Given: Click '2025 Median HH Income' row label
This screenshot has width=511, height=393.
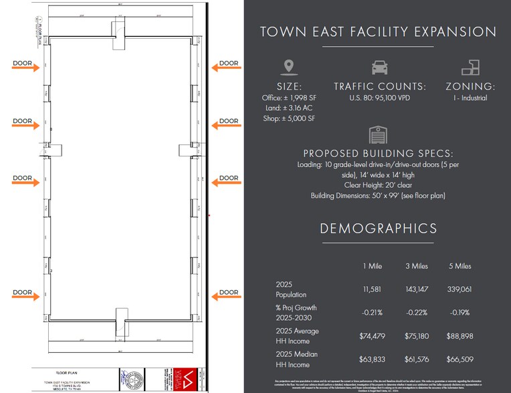Looking at the screenshot, I should pyautogui.click(x=296, y=360).
